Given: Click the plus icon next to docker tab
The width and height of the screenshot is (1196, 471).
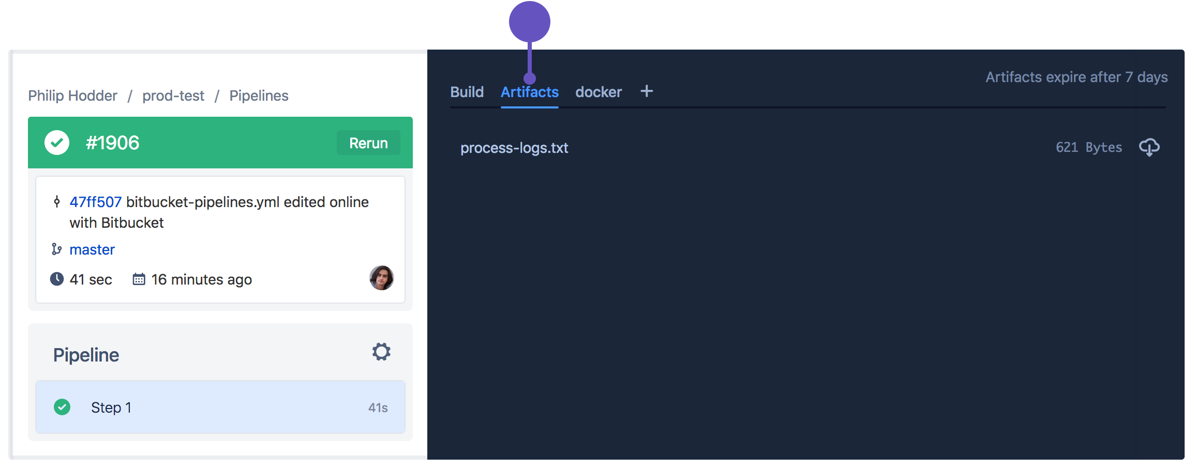Looking at the screenshot, I should [647, 91].
